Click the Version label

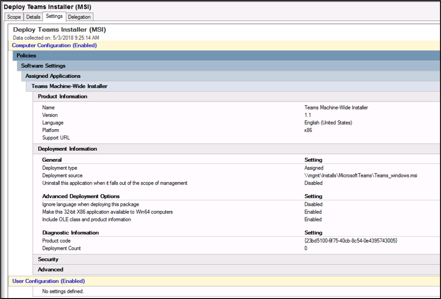(50, 115)
